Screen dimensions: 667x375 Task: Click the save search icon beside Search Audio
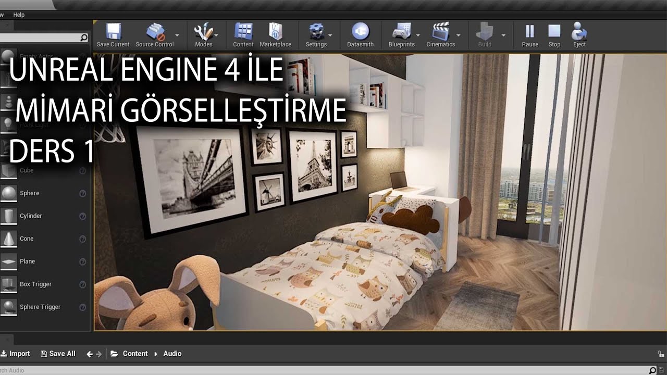pos(661,370)
